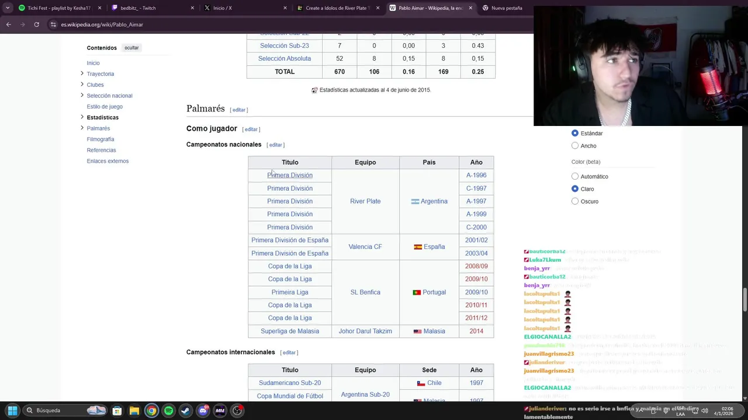Image resolution: width=748 pixels, height=420 pixels.
Task: Expand Trayectoria in contents sidebar
Action: [82, 73]
